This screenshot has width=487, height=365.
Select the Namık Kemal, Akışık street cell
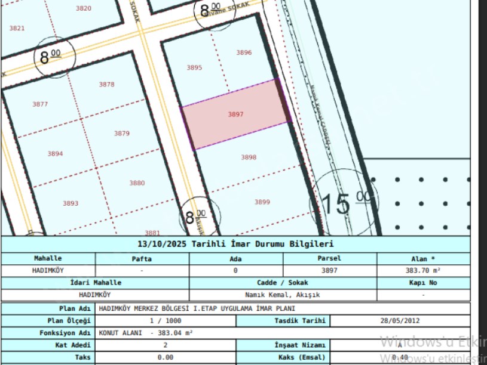coord(283,295)
